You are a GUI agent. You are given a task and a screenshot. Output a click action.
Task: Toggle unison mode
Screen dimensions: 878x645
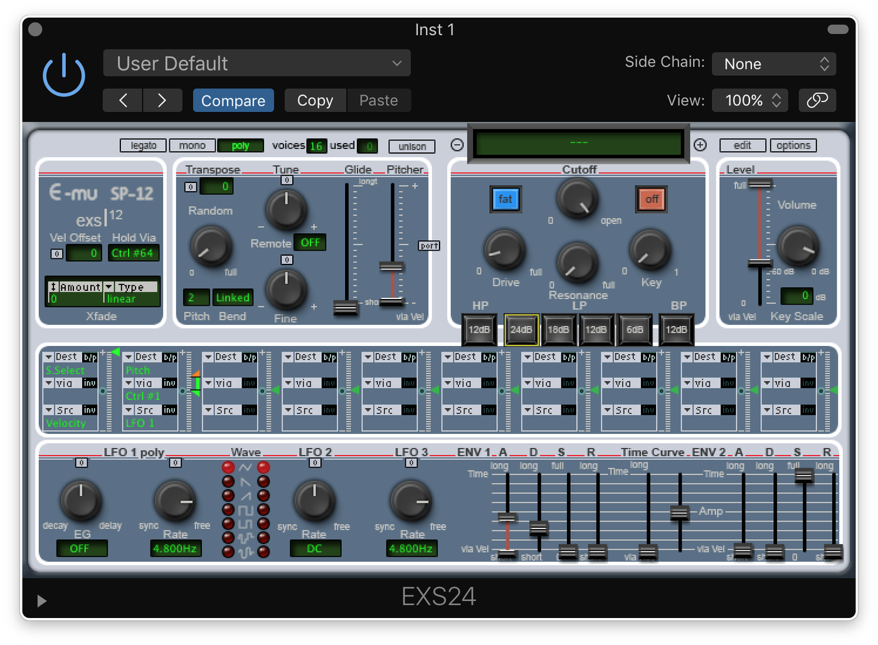412,146
